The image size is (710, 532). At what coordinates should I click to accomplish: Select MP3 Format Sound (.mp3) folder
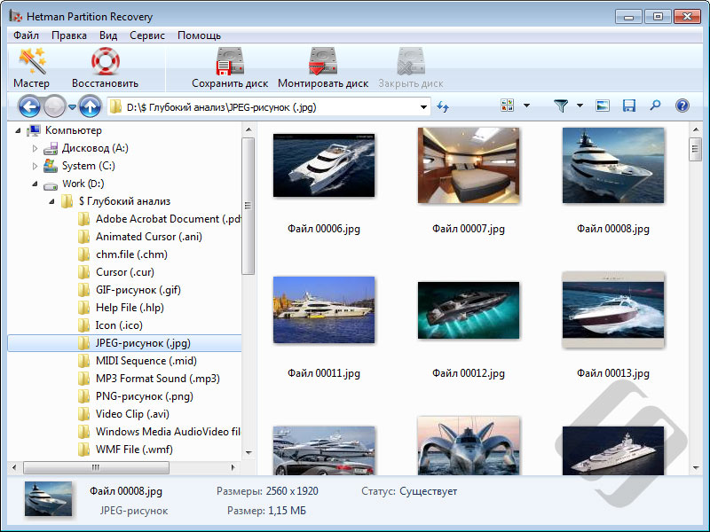pos(157,379)
